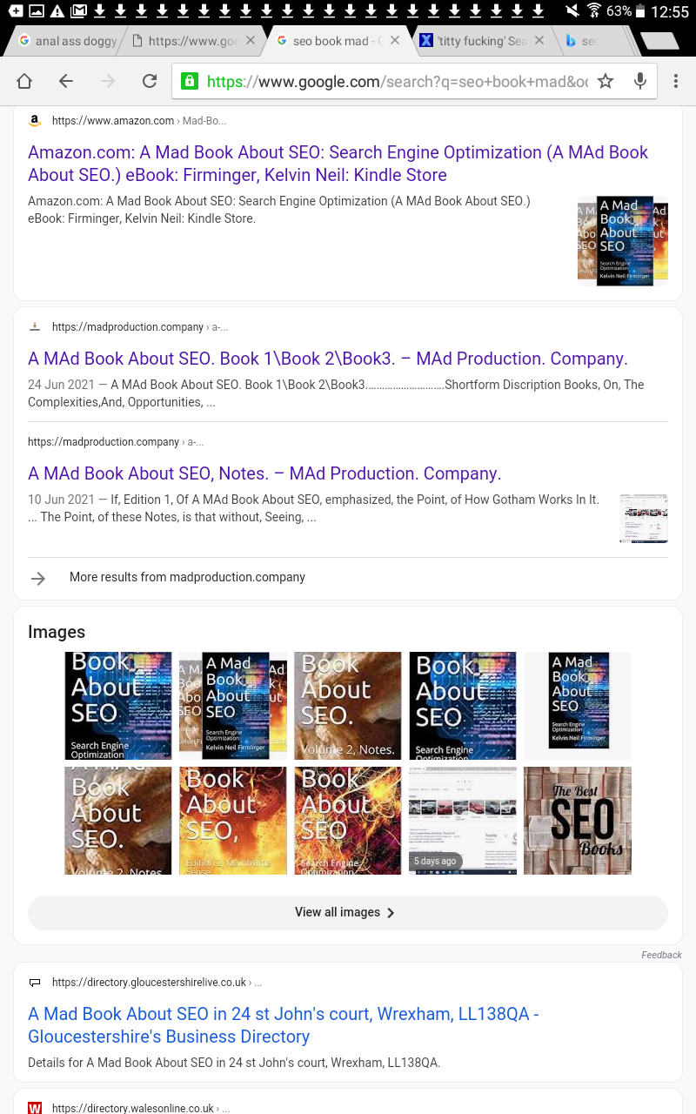Expand More results from madproduction.company

click(348, 577)
